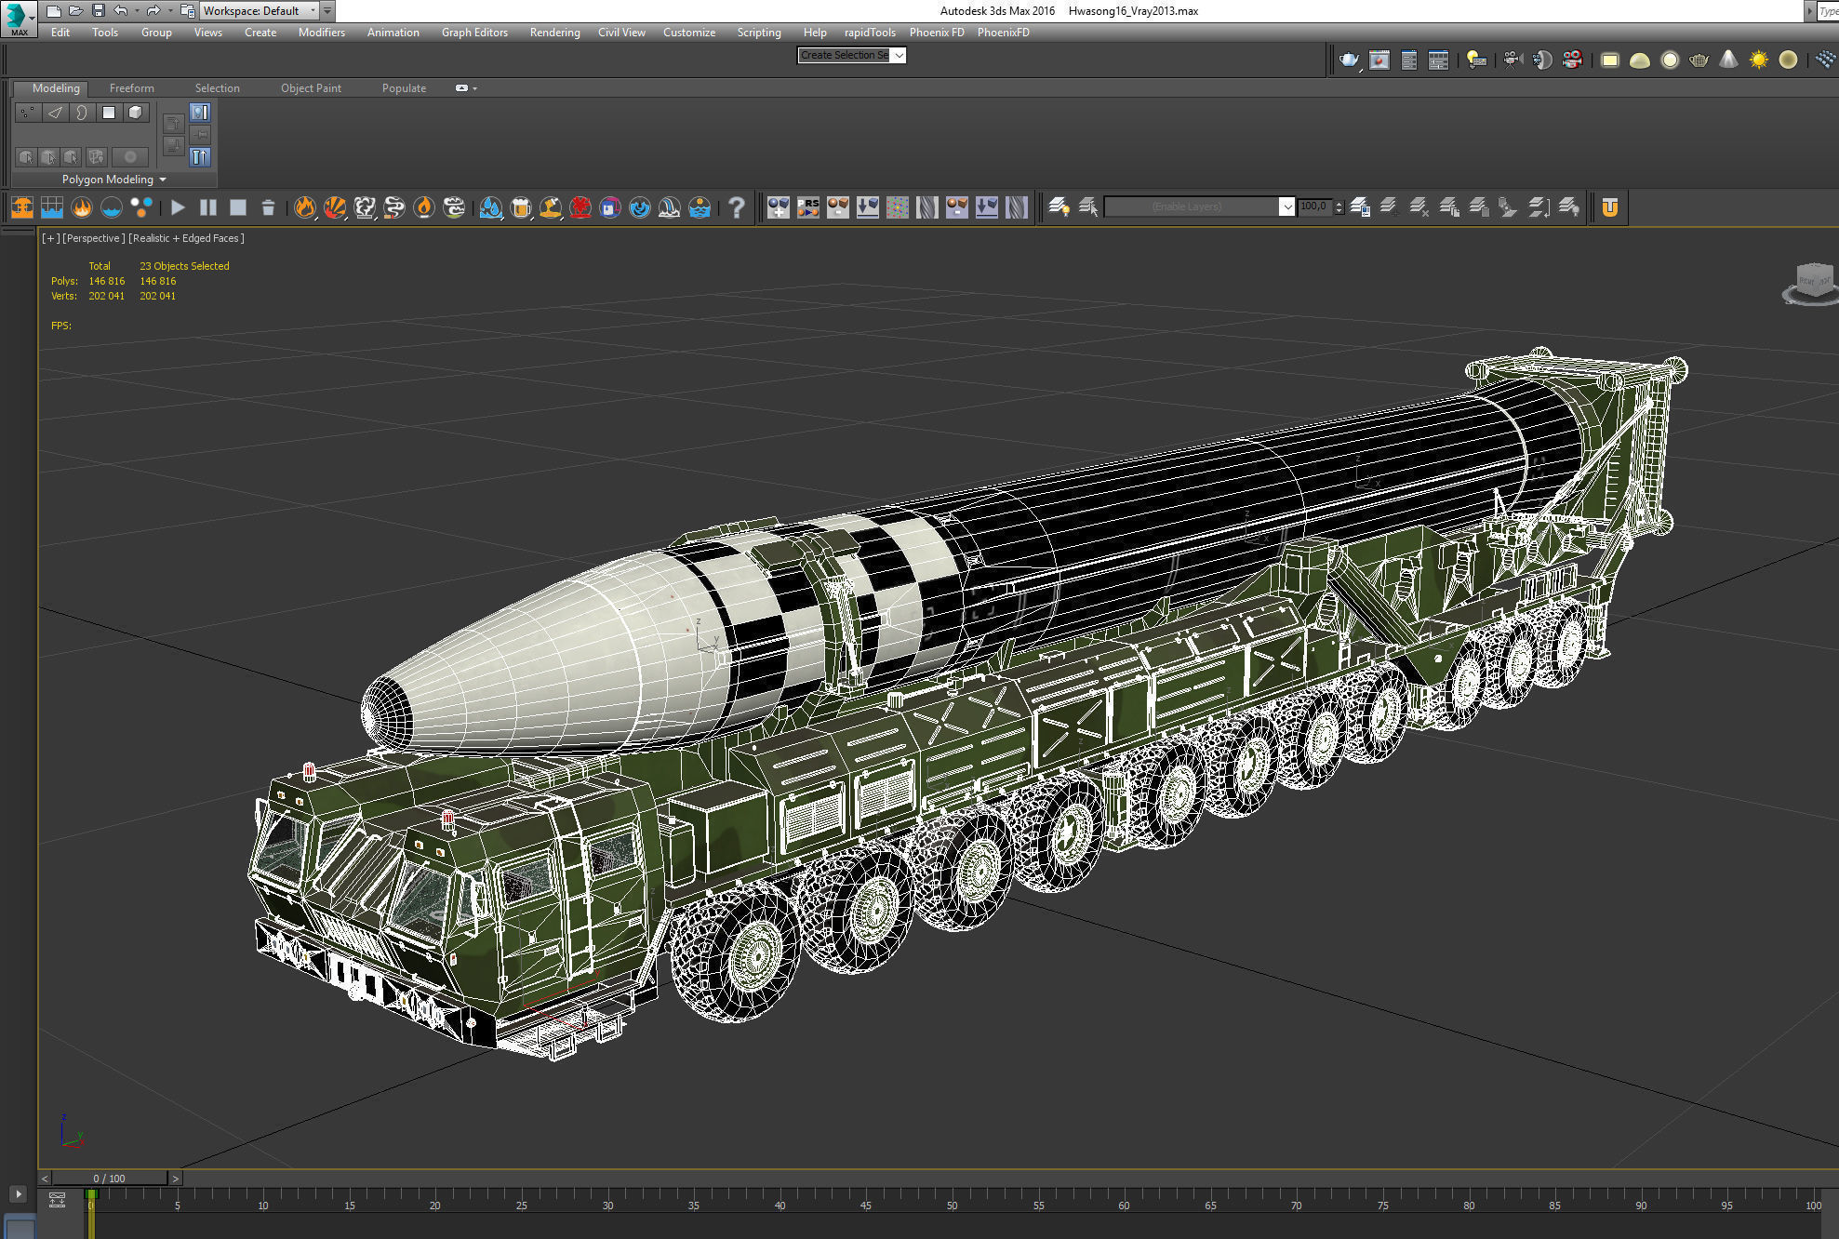1839x1239 pixels.
Task: Toggle next modifier up arrow button
Action: click(173, 124)
